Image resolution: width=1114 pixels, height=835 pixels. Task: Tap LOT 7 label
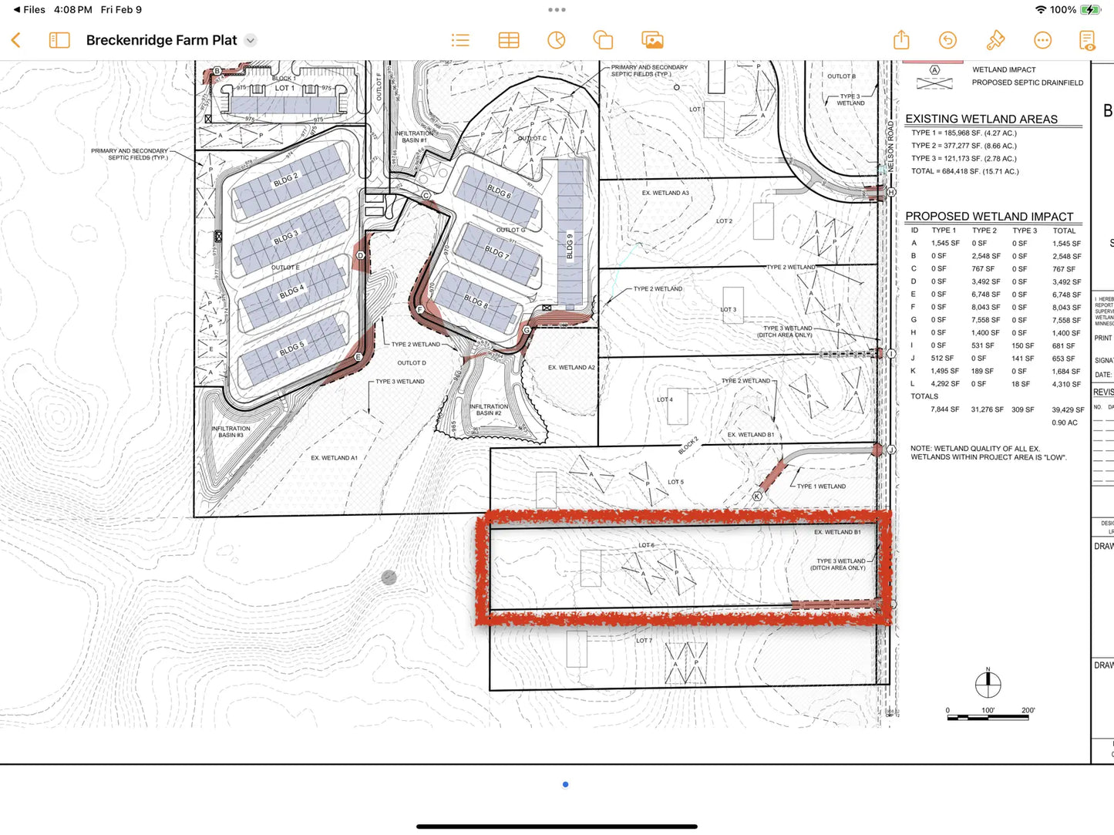644,641
